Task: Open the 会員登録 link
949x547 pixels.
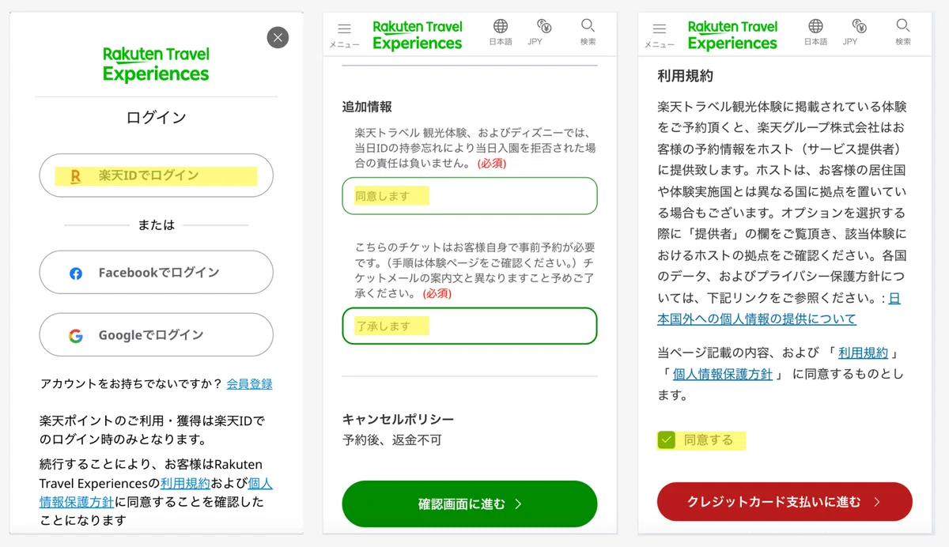Action: tap(249, 383)
